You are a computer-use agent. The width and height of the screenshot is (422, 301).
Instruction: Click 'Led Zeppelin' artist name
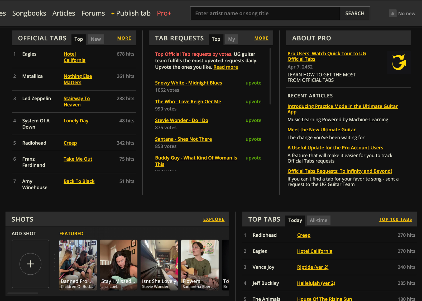tap(37, 98)
